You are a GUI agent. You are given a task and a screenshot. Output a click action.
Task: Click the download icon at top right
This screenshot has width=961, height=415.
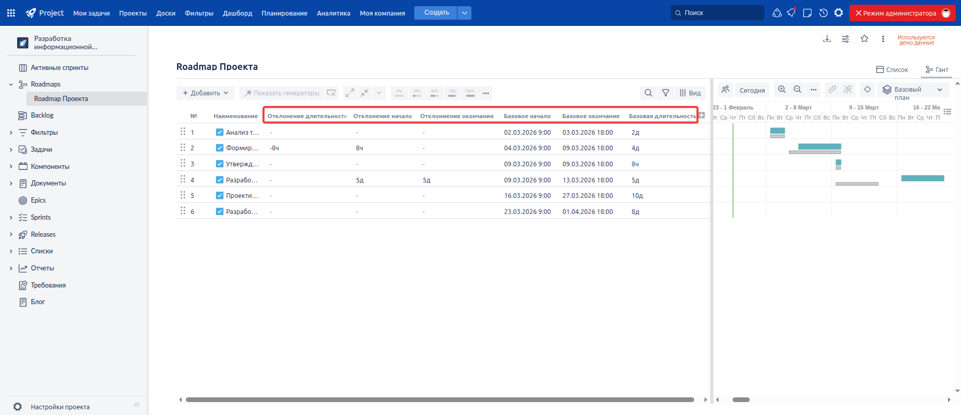827,39
